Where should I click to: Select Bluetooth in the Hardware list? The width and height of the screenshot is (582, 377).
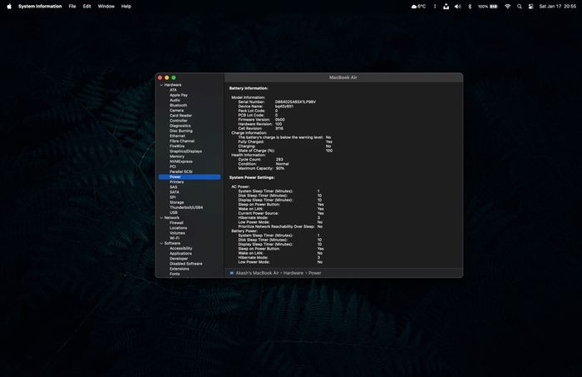179,105
